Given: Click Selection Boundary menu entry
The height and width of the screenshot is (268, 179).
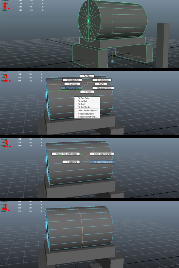Looking at the screenshot, I should 86,114.
